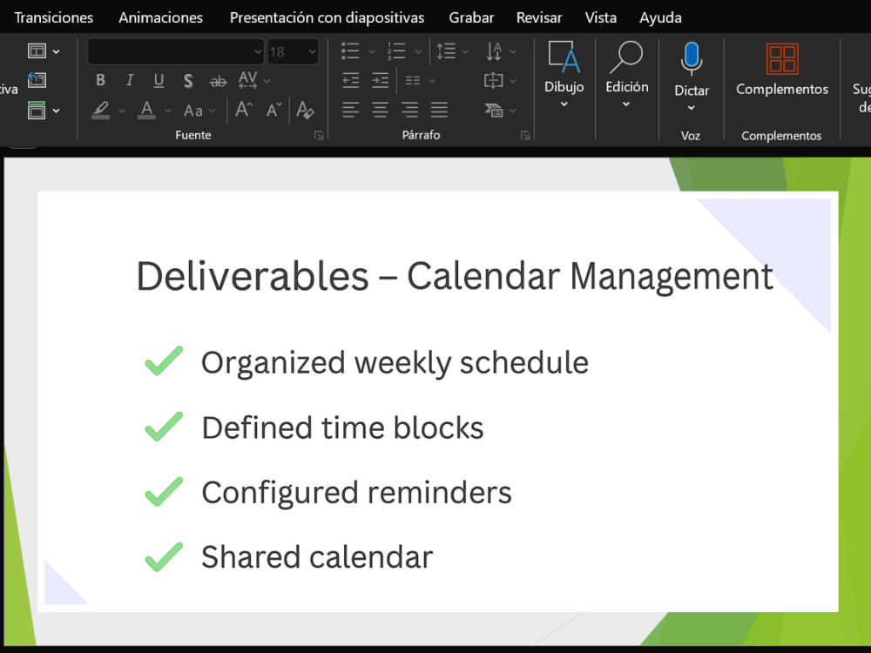Toggle strikethrough formatting
The width and height of the screenshot is (871, 653).
coord(219,82)
